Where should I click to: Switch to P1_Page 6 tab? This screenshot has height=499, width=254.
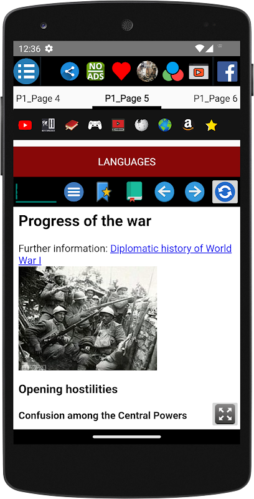click(x=215, y=99)
